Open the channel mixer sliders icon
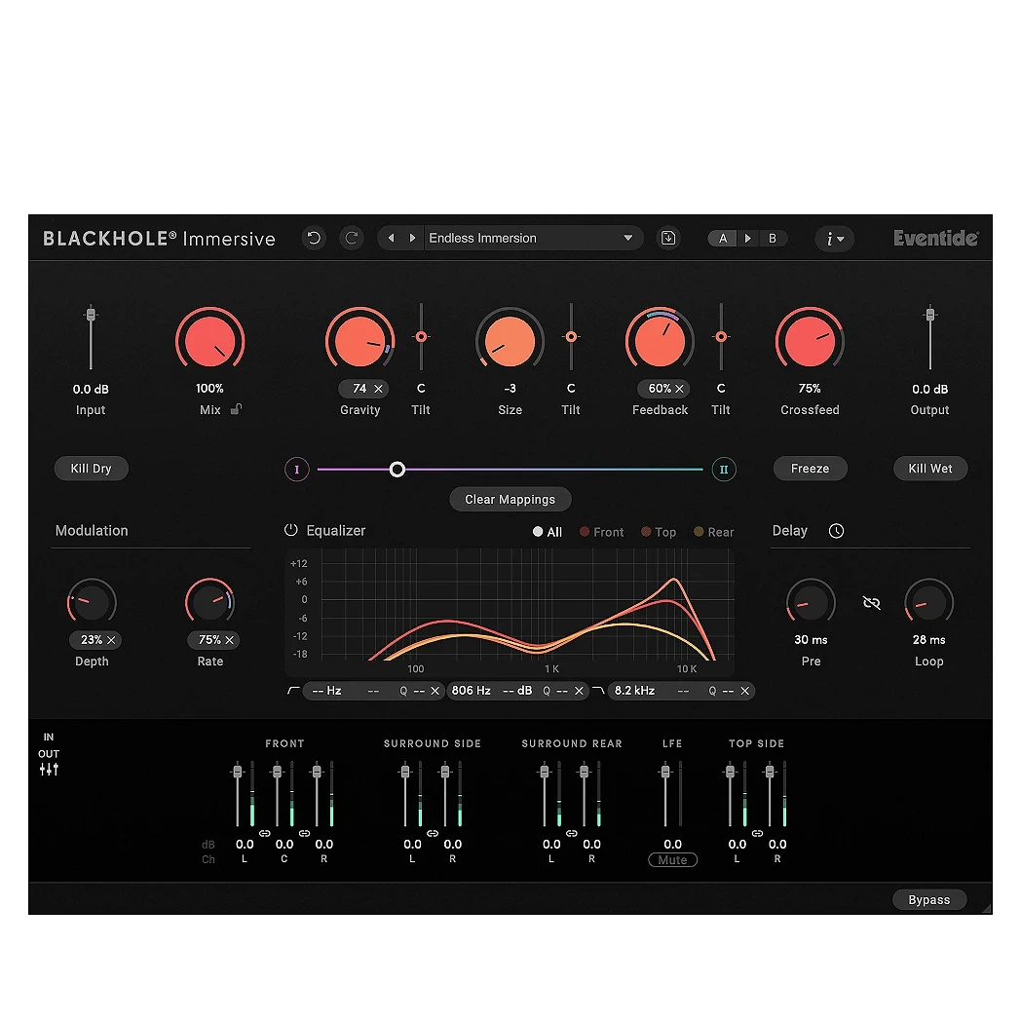This screenshot has height=1021, width=1021. (x=49, y=770)
